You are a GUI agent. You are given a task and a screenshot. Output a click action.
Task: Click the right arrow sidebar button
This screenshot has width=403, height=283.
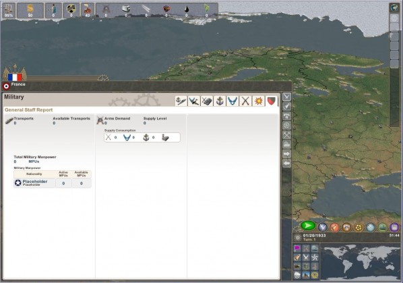[x=287, y=154]
